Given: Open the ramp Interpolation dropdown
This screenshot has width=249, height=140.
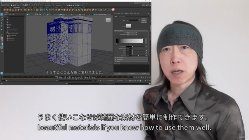Looking at the screenshot, I should (x=132, y=35).
